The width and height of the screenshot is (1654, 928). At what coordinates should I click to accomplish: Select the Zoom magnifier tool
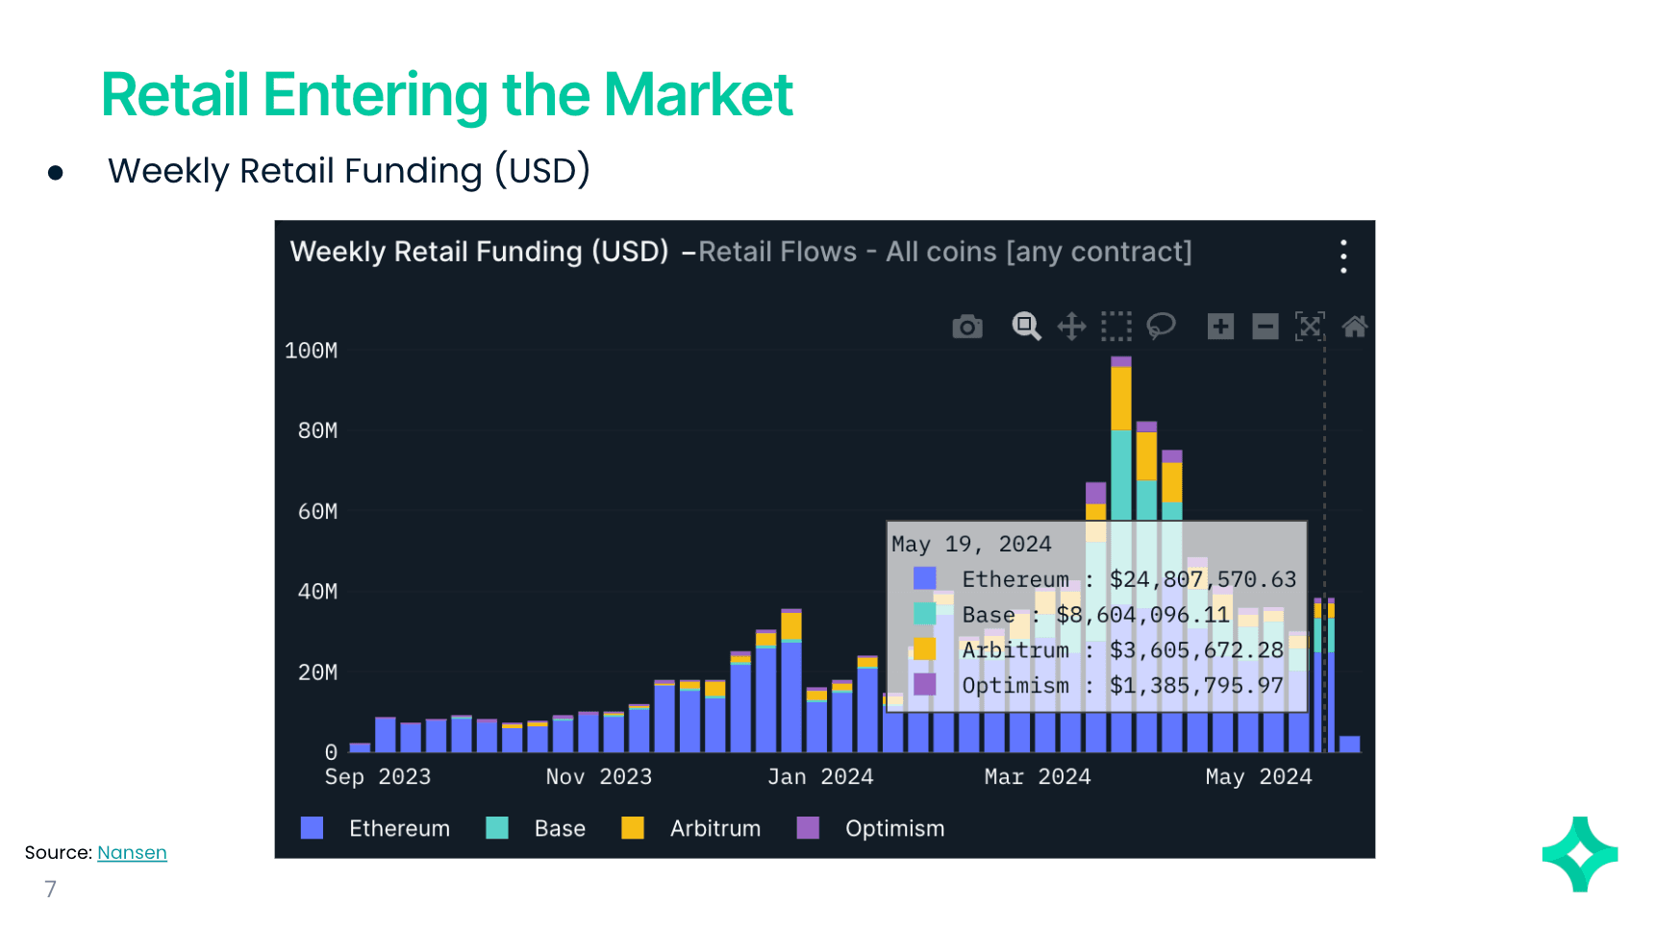click(1026, 327)
